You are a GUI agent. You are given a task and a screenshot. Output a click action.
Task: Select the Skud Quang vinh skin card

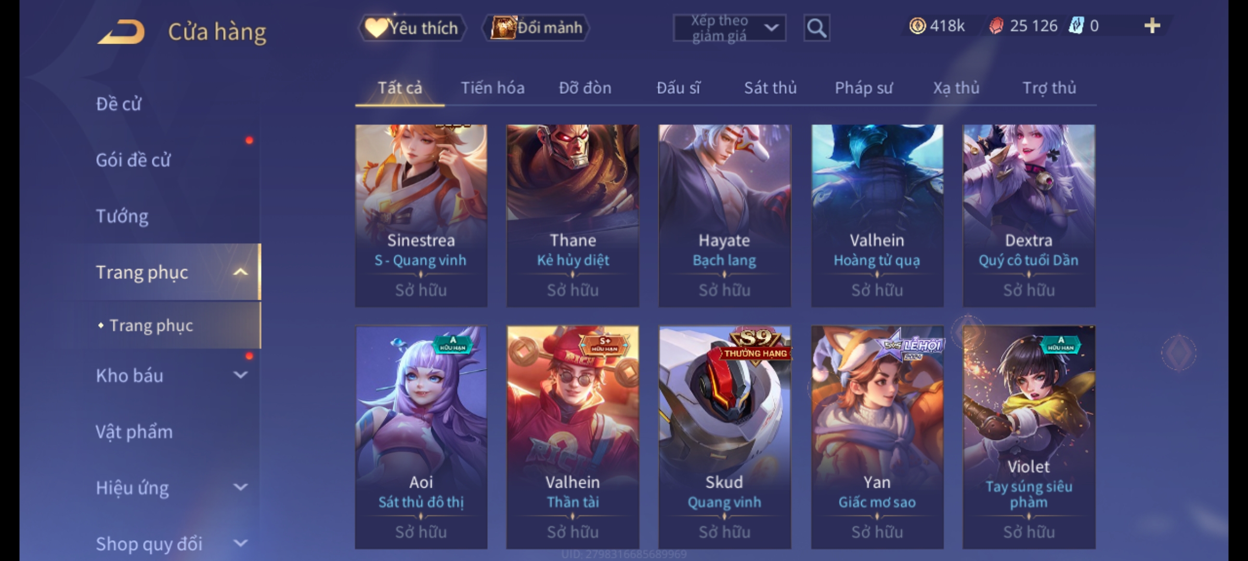click(724, 437)
